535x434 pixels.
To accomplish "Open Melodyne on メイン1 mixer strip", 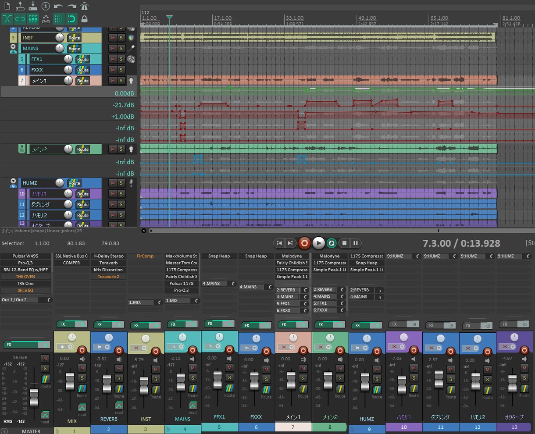I will (x=292, y=256).
